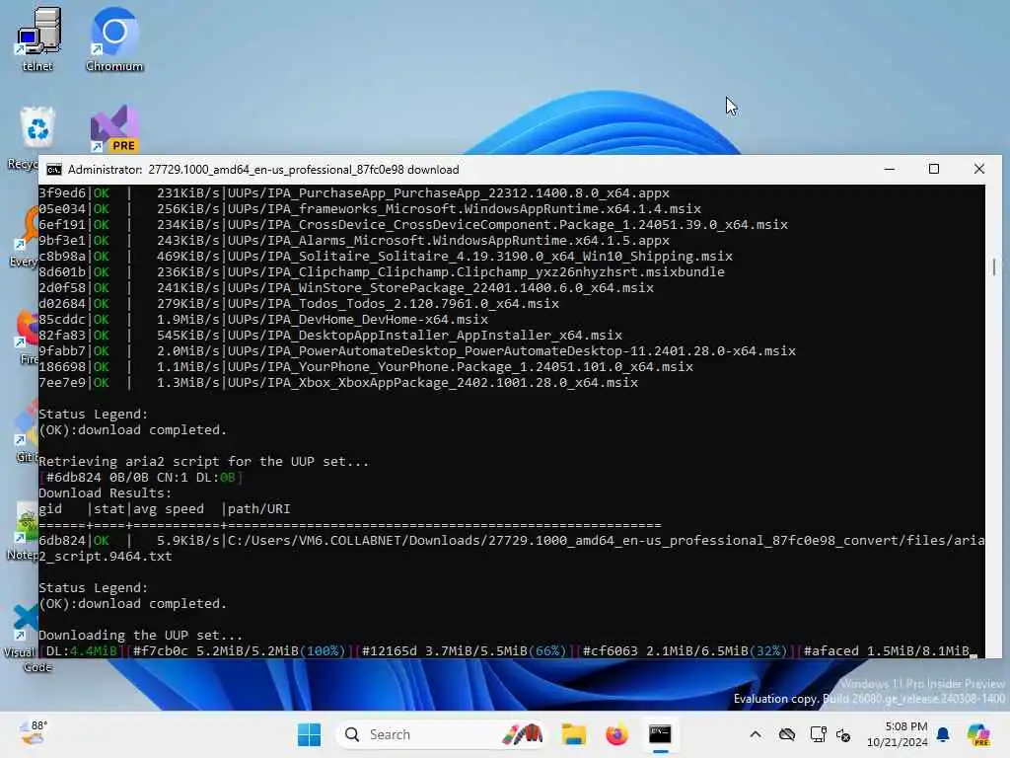Open the Windows Start menu
The width and height of the screenshot is (1010, 758).
309,734
